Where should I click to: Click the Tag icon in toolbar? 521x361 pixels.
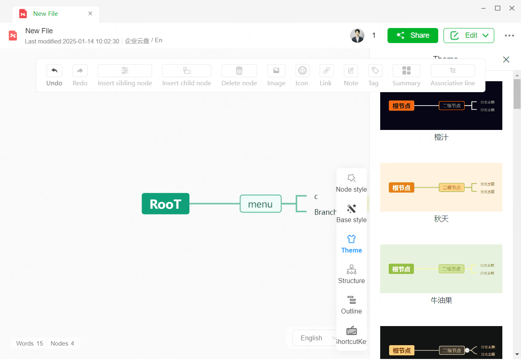tap(375, 71)
